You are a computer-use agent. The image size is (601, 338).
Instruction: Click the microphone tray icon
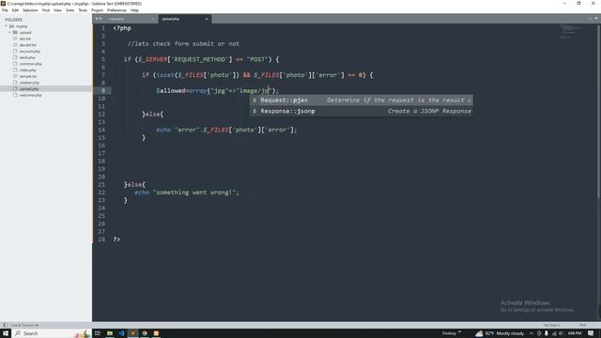pyautogui.click(x=547, y=333)
